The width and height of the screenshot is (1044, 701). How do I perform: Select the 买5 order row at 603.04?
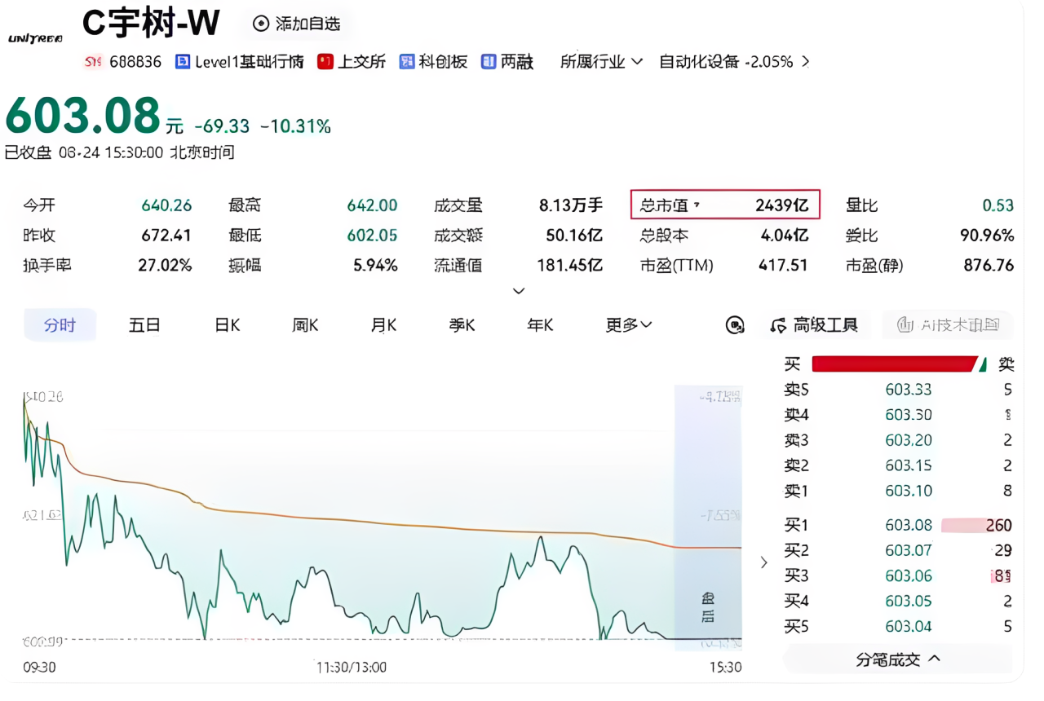897,627
